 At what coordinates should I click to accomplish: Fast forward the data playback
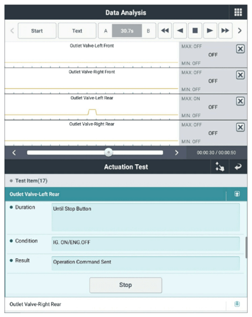(x=225, y=31)
